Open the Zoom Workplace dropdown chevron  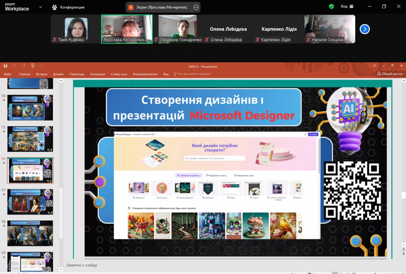click(40, 7)
